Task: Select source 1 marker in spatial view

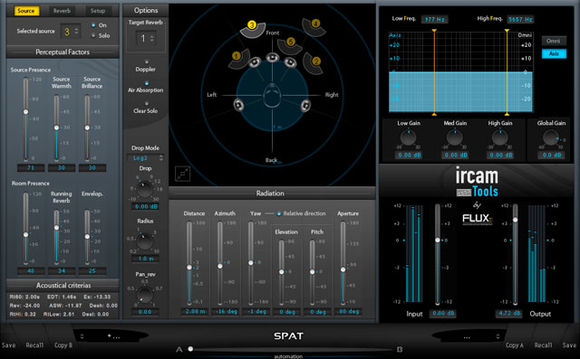Action: tap(238, 59)
